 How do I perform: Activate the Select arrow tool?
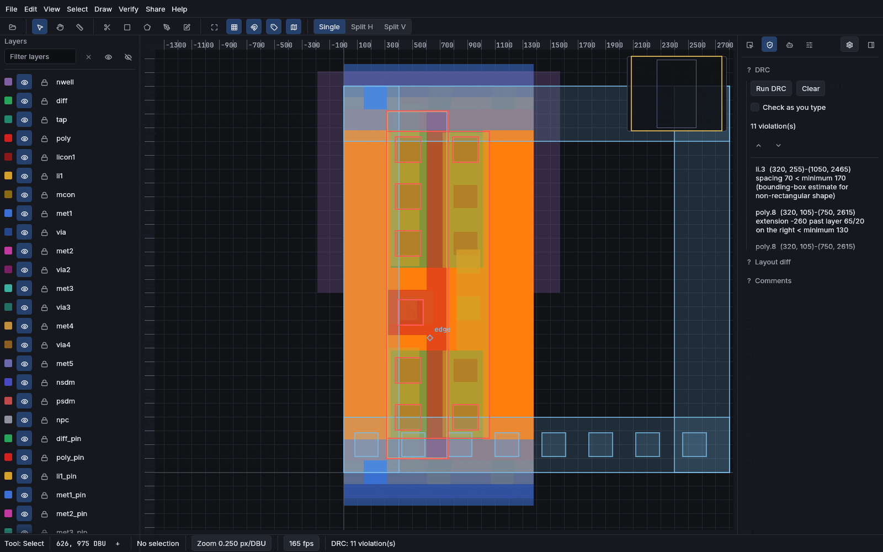tap(40, 27)
